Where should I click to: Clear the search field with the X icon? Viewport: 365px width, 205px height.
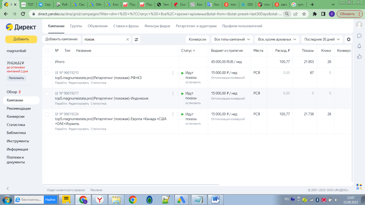point(127,39)
